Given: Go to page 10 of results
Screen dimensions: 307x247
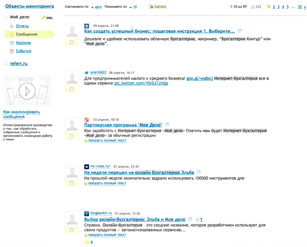Looking at the screenshot, I should coord(300,7).
